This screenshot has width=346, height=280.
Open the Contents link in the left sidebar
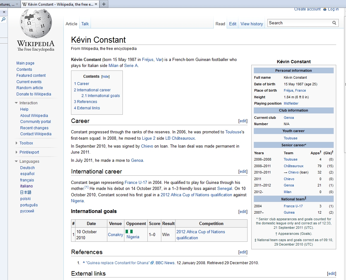pyautogui.click(x=24, y=69)
